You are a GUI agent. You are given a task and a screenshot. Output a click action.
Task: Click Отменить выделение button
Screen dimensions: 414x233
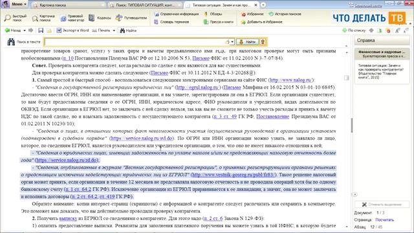[382, 205]
